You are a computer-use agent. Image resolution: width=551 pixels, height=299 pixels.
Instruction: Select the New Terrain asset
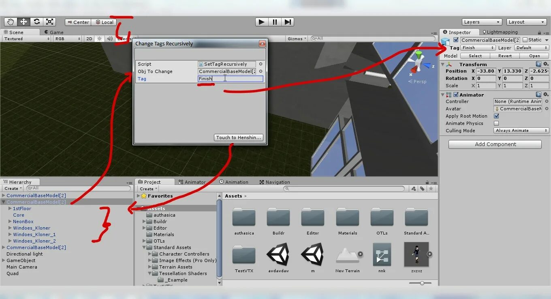tap(348, 258)
